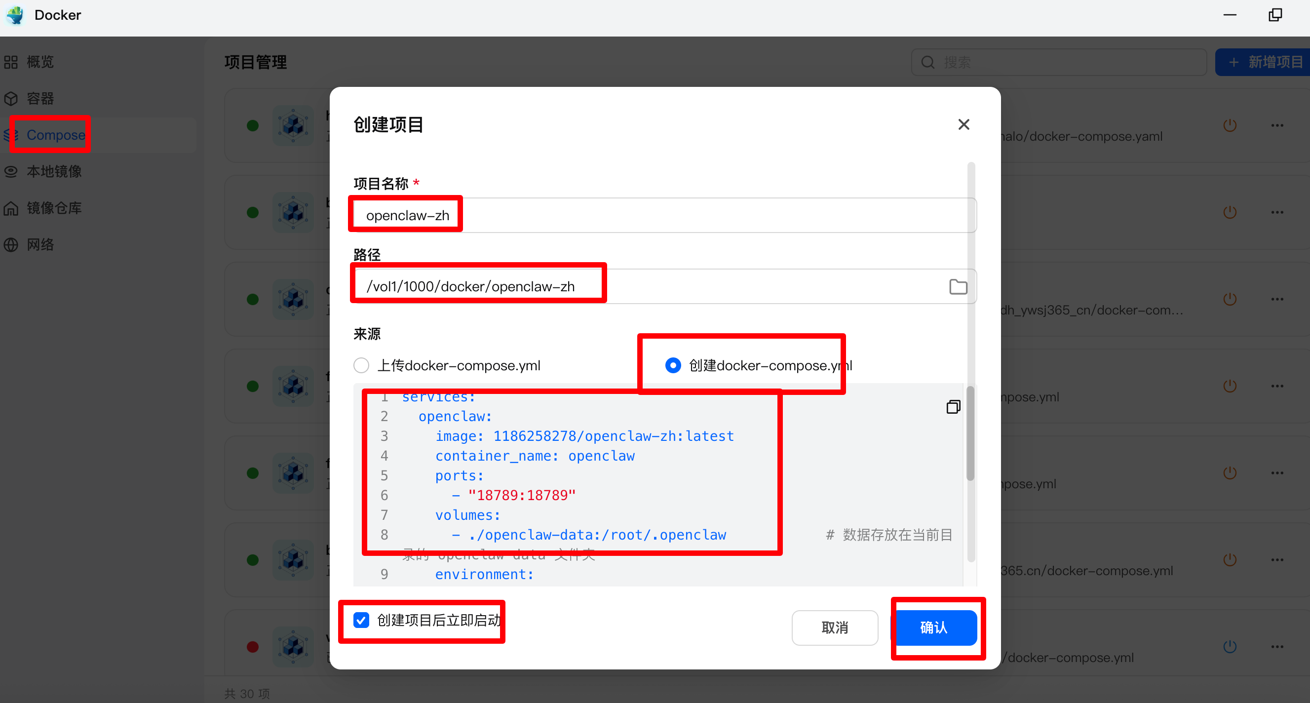
Task: Open three-dot menu for 365.cn project row
Action: pos(1277,559)
